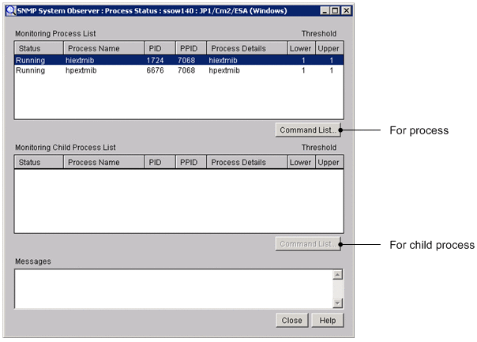Click Process Details header in Child Process List
The image size is (477, 342).
(x=247, y=162)
